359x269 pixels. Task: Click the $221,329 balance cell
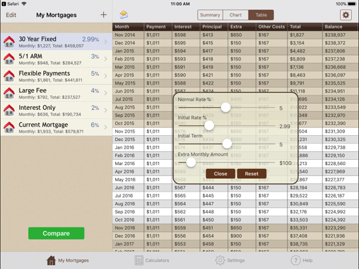coord(340,244)
